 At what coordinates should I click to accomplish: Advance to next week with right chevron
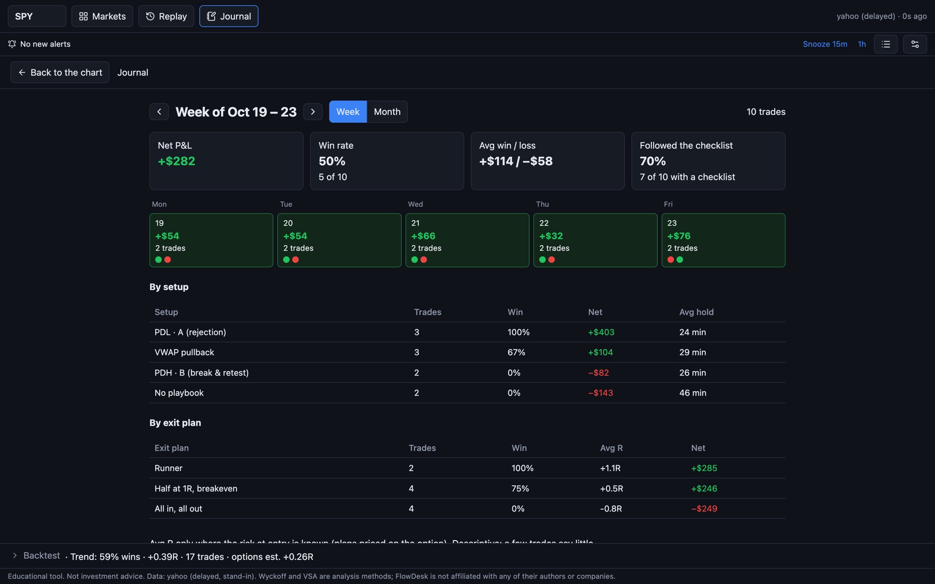click(x=313, y=112)
